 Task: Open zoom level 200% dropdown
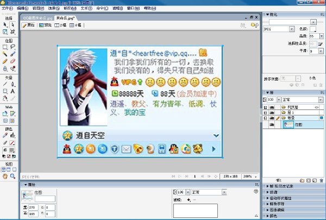[256, 176]
